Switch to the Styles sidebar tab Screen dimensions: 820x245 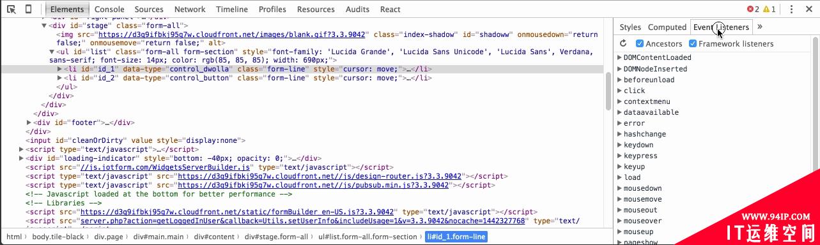tap(630, 27)
